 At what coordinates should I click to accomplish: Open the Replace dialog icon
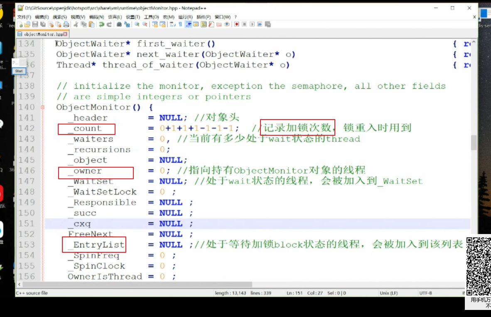coord(127,24)
